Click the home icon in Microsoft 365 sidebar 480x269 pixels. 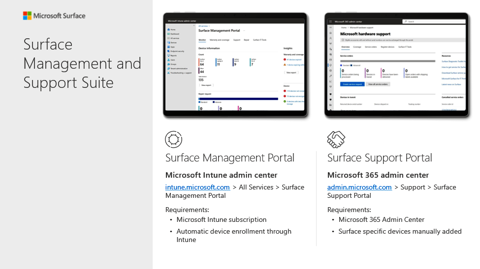coord(330,33)
